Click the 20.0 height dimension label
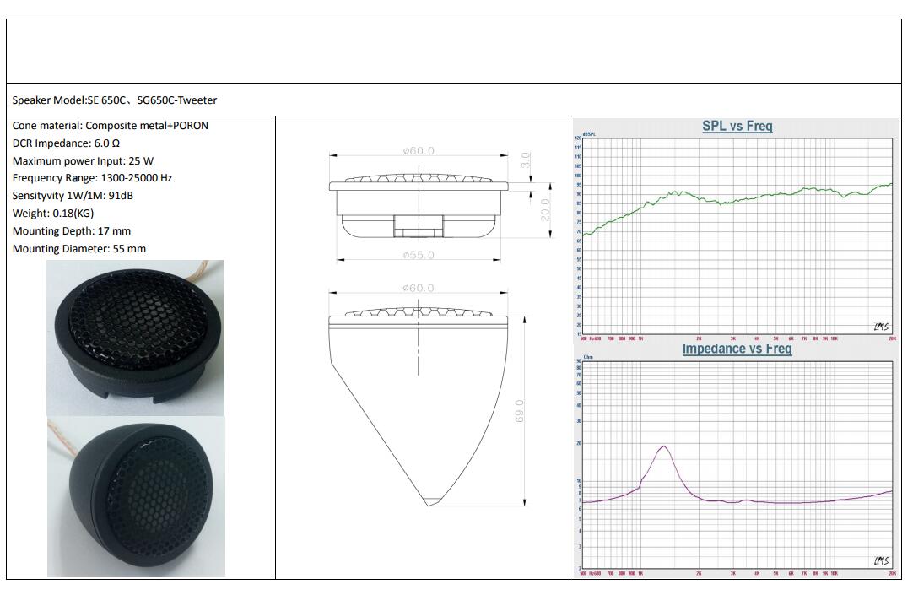 (544, 209)
